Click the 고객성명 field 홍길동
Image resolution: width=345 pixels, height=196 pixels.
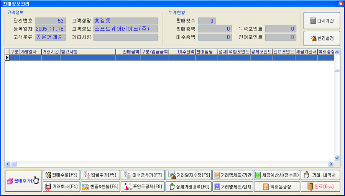coord(125,21)
